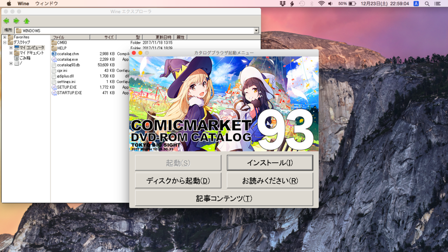This screenshot has height=252, width=448.
Task: Expand the マイ コンピュータ tree node
Action: pos(11,48)
